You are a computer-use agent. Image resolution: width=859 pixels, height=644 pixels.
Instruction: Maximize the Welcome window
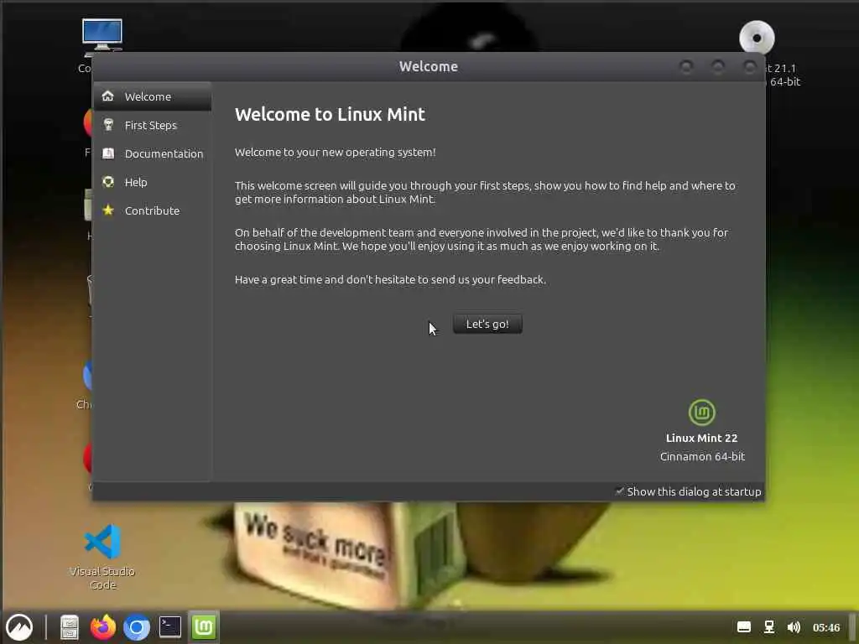point(718,67)
